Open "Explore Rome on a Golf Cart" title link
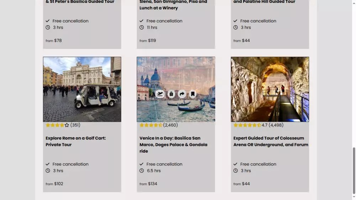 pos(75,141)
